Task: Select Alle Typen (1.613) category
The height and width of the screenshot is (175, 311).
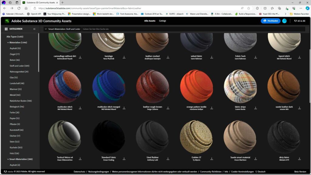Action: pyautogui.click(x=15, y=37)
